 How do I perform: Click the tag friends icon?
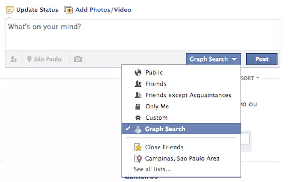point(13,59)
